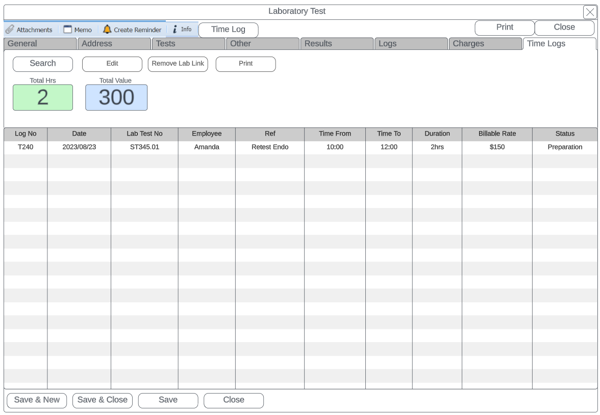
Task: Switch to the Address tab
Action: tap(114, 44)
